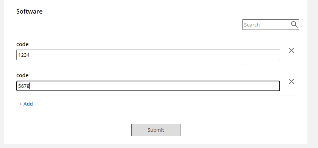The height and width of the screenshot is (148, 318).
Task: Place cursor on the 5678 value text
Action: point(24,86)
